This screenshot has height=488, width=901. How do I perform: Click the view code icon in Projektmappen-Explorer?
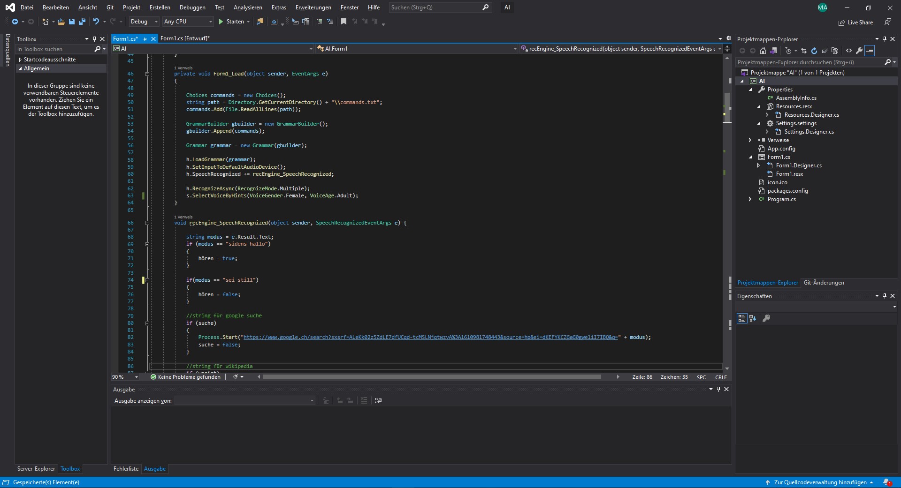point(849,51)
